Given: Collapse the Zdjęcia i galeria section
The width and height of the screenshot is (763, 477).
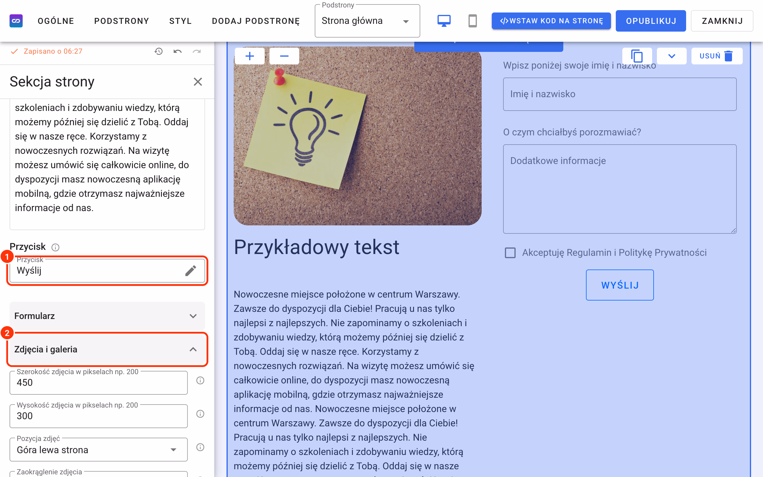Looking at the screenshot, I should 107,349.
